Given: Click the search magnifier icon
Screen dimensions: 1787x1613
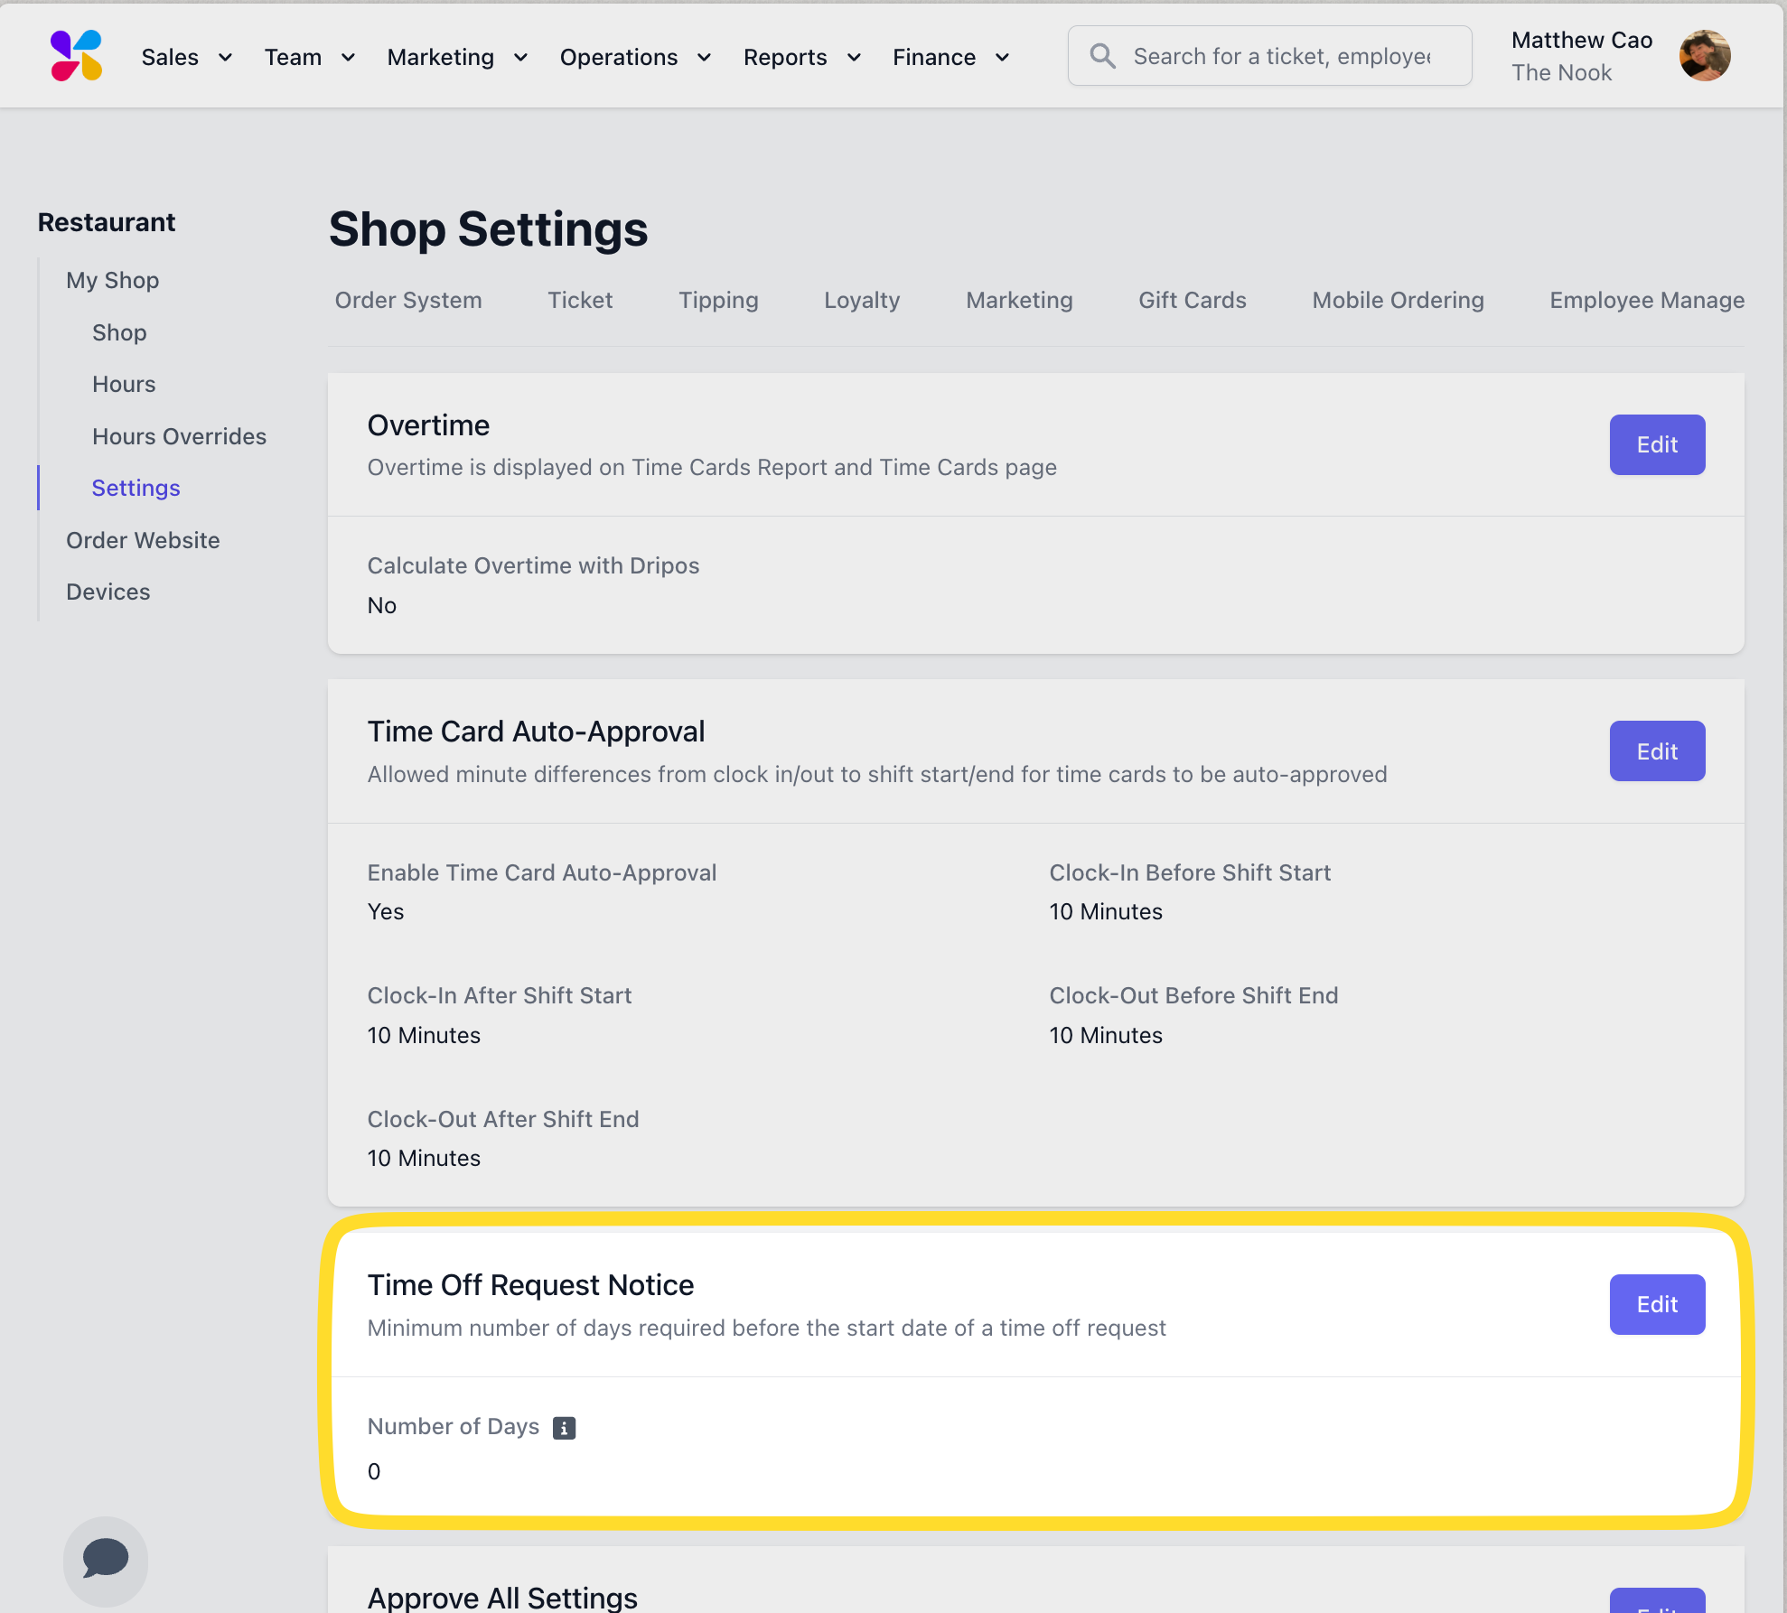Looking at the screenshot, I should (1102, 56).
